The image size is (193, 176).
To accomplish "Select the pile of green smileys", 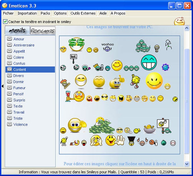I will click(x=143, y=46).
